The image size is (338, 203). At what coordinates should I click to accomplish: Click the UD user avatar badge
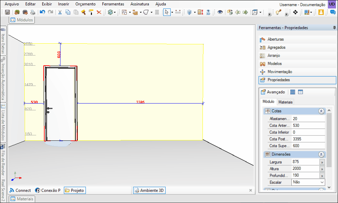click(x=332, y=4)
